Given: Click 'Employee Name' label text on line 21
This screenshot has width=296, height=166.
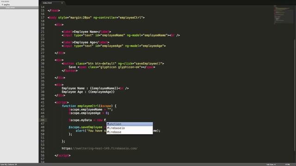Looking at the screenshot, I should click(85, 32).
